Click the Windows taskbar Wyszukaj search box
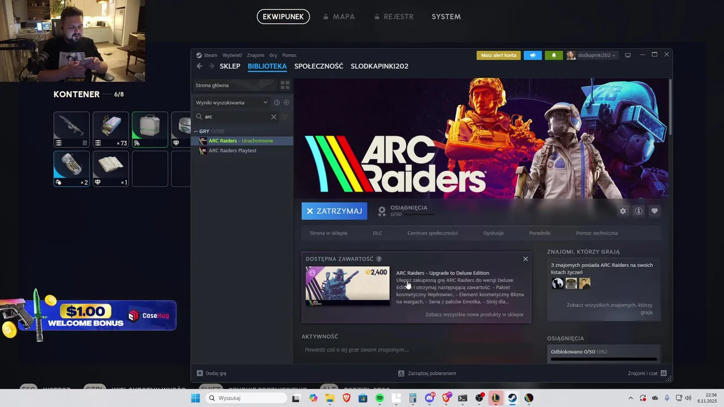The width and height of the screenshot is (724, 407). click(245, 398)
